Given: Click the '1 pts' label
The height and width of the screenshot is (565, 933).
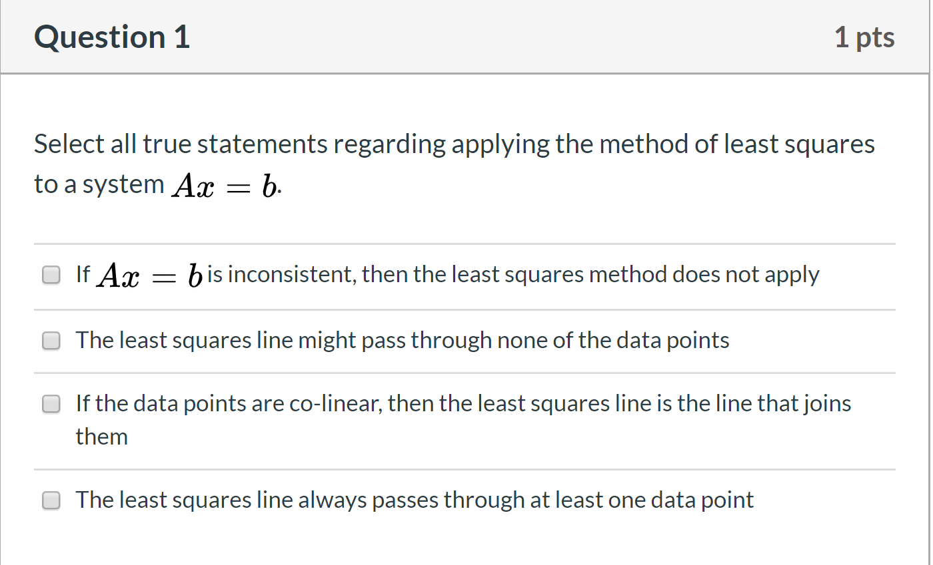Looking at the screenshot, I should coord(864,37).
